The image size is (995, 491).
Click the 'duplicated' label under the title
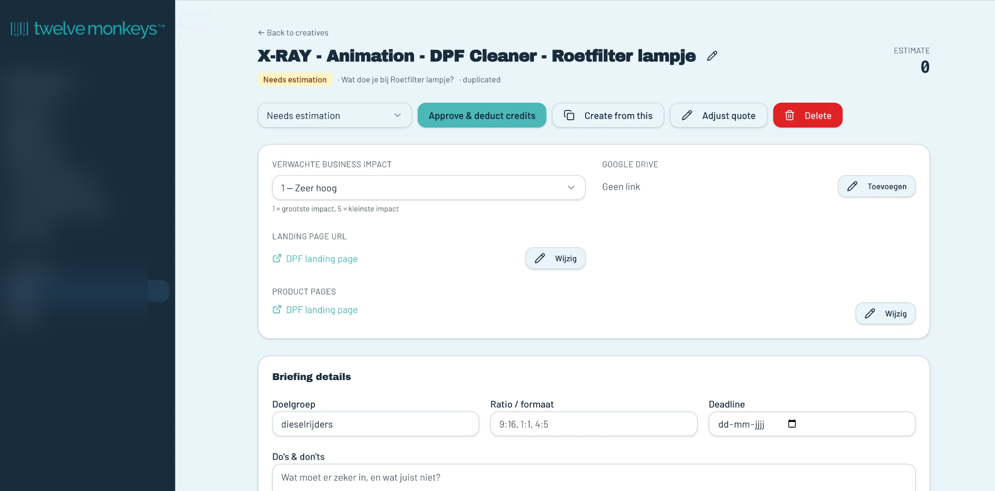(x=481, y=80)
